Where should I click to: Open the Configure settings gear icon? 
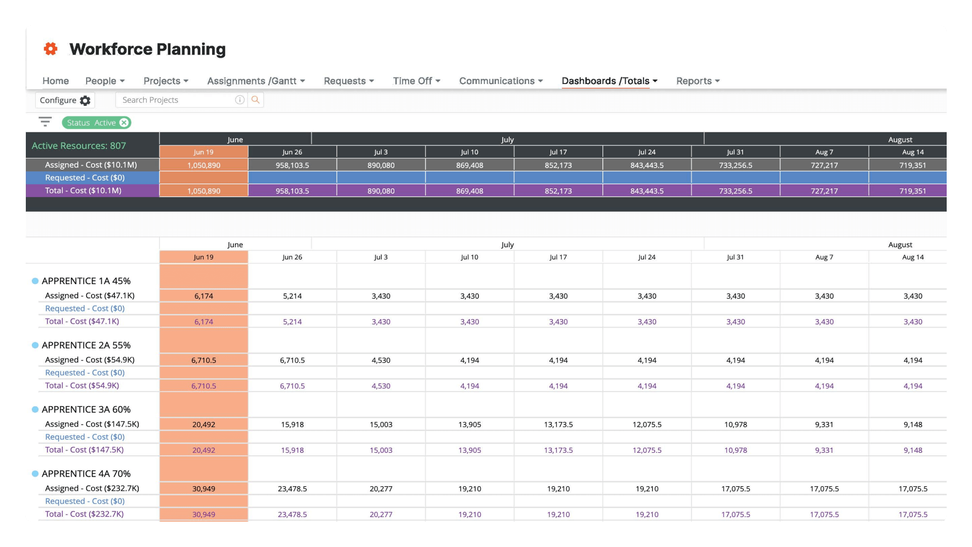[85, 100]
